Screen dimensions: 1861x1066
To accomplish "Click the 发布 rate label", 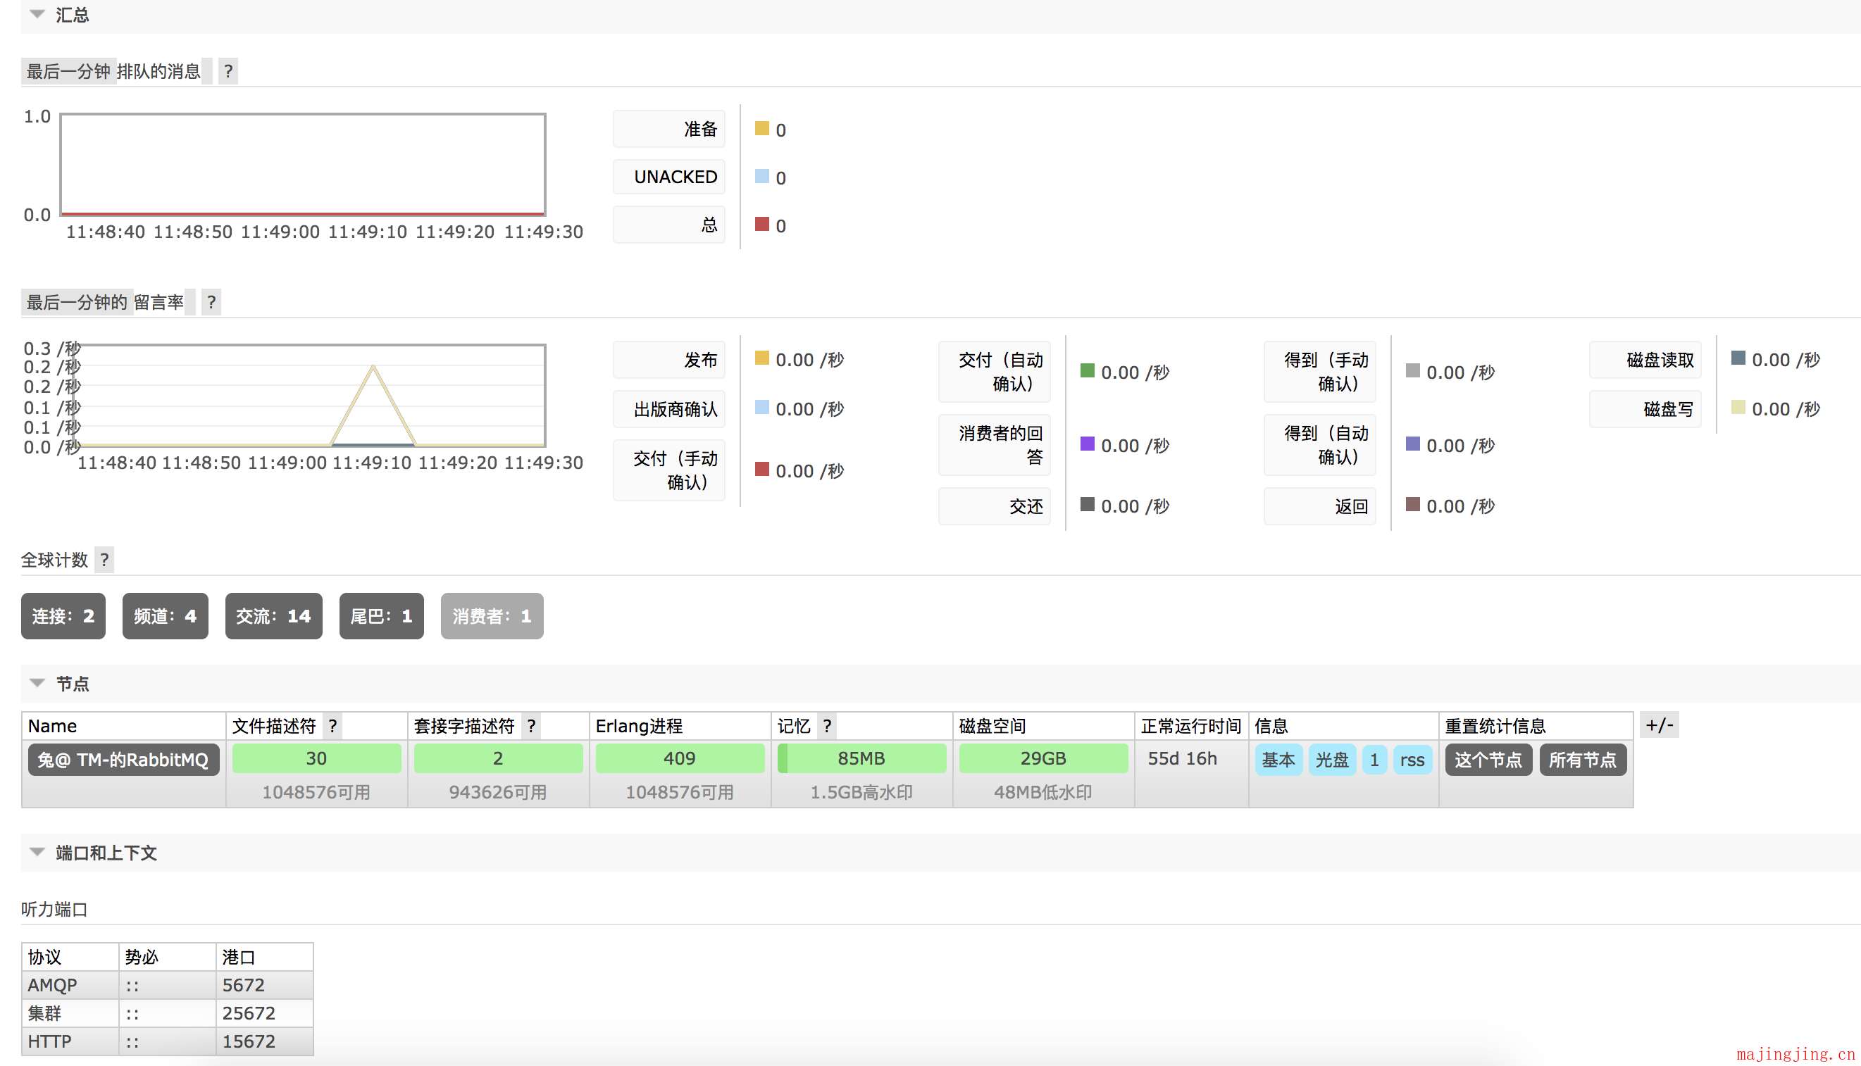I will [x=668, y=360].
